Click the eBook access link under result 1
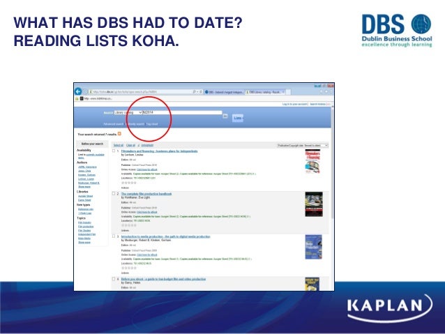The width and height of the screenshot is (445, 334). (x=147, y=169)
